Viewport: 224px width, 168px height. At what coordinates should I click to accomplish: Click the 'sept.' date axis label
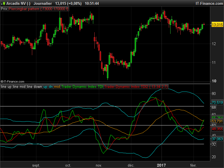coord(36,165)
